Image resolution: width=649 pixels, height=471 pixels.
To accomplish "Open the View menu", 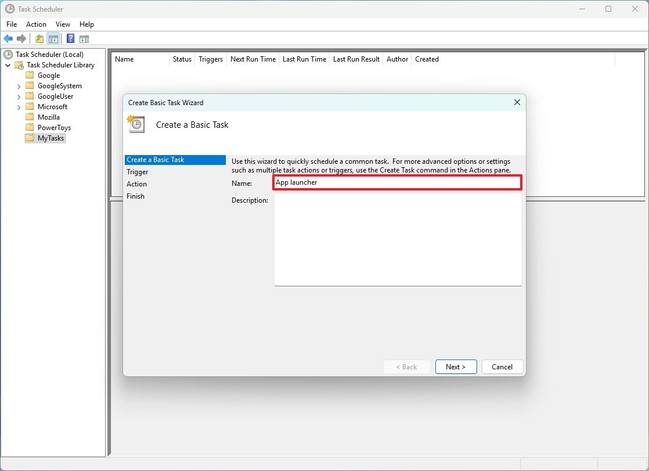I will click(x=63, y=24).
